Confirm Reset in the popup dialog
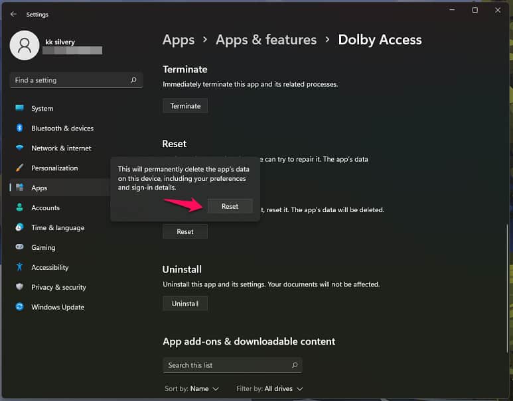This screenshot has width=513, height=401. coord(230,206)
